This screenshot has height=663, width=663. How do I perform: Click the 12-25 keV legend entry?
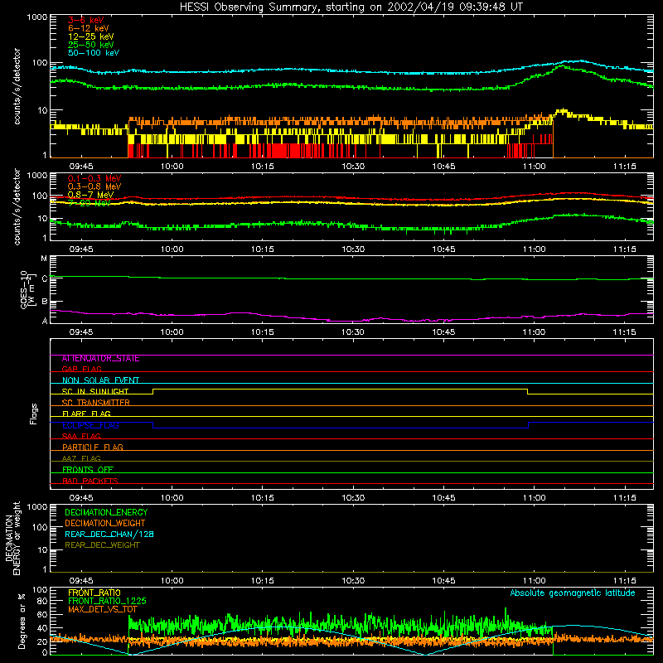pyautogui.click(x=91, y=36)
